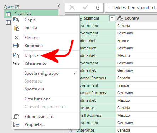Click the Mexico cell in the Small Business row
The image size is (157, 133).
pos(136,115)
